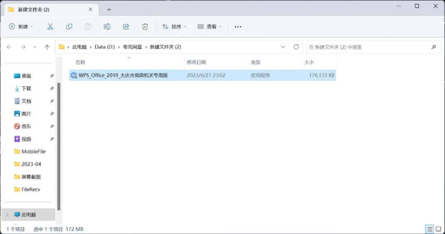Screen dimensions: 445x234
Task: Switch to large icons view in status bar
Action: click(x=438, y=229)
